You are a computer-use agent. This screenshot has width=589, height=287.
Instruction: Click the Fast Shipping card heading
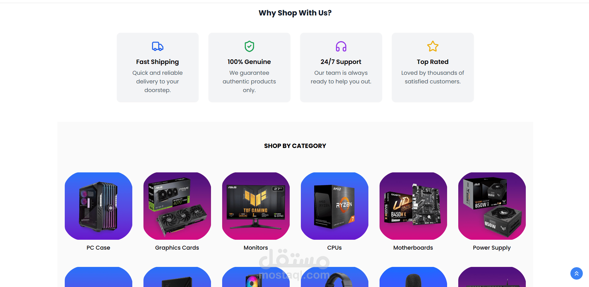point(157,62)
